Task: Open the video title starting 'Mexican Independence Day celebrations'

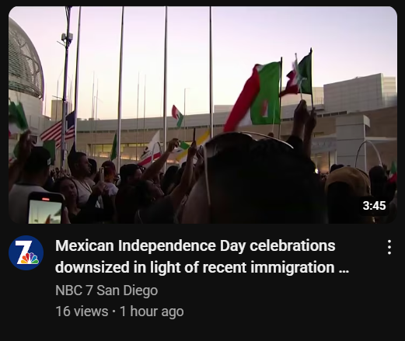Action: pyautogui.click(x=202, y=256)
